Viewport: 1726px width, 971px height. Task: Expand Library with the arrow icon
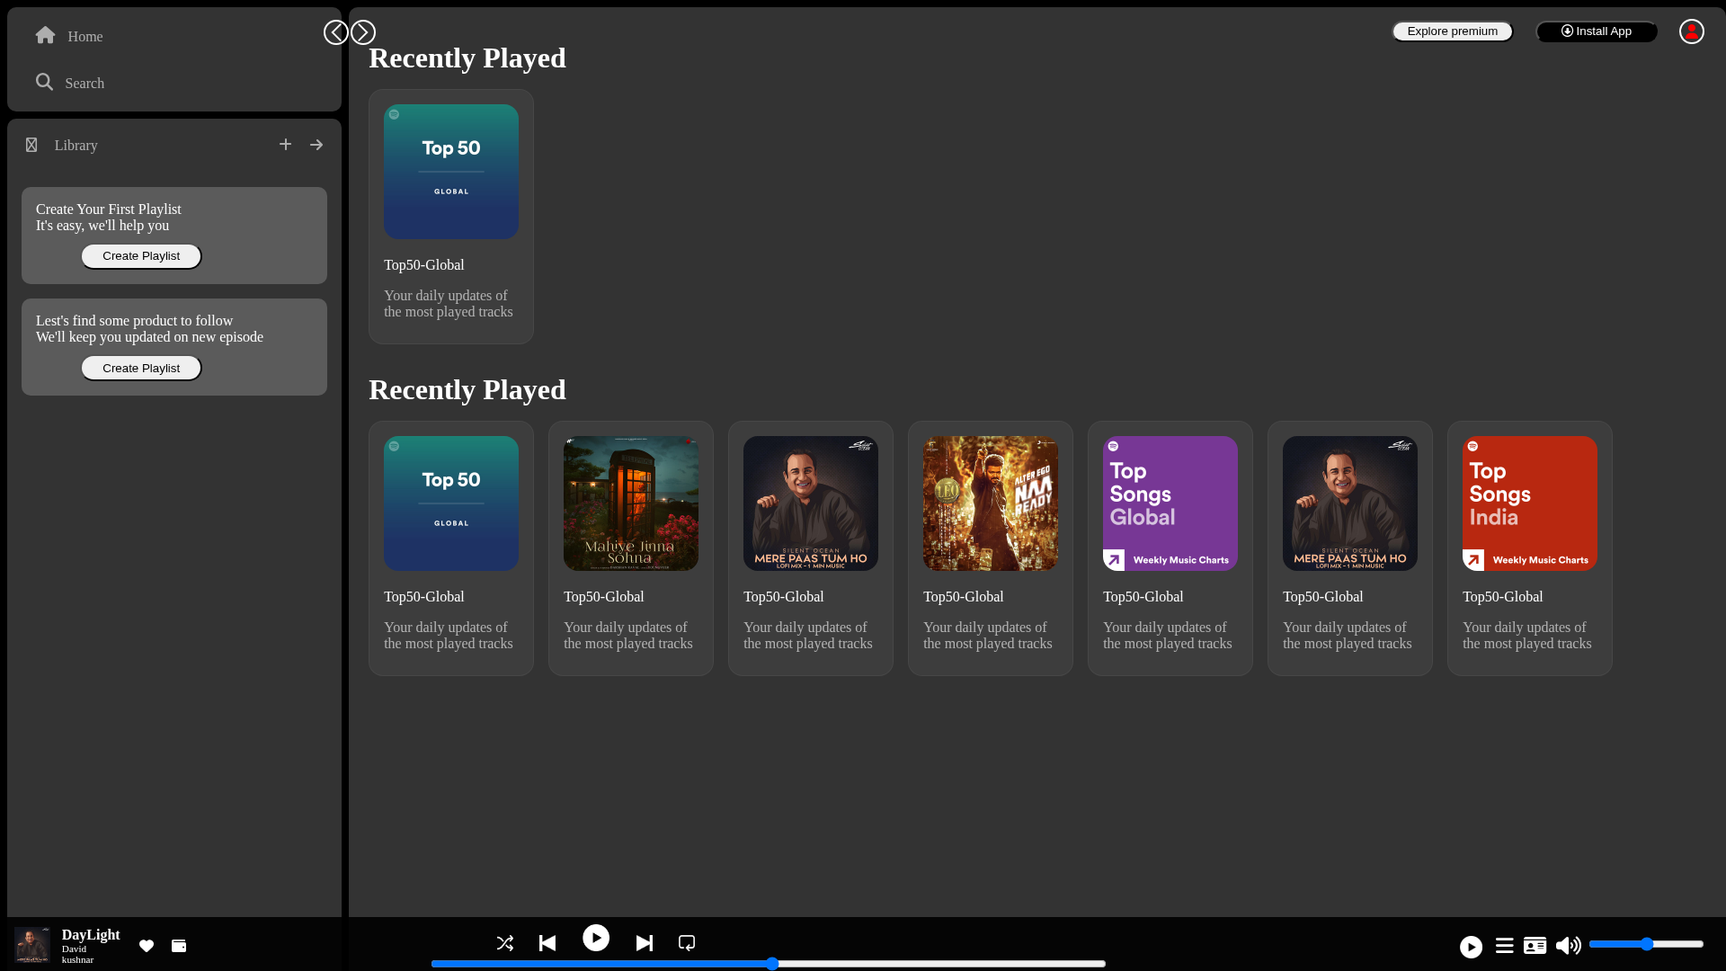pyautogui.click(x=316, y=145)
